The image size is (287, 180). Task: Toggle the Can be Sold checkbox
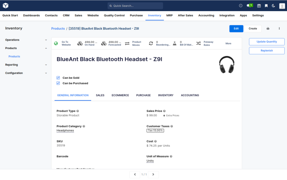tap(58, 78)
